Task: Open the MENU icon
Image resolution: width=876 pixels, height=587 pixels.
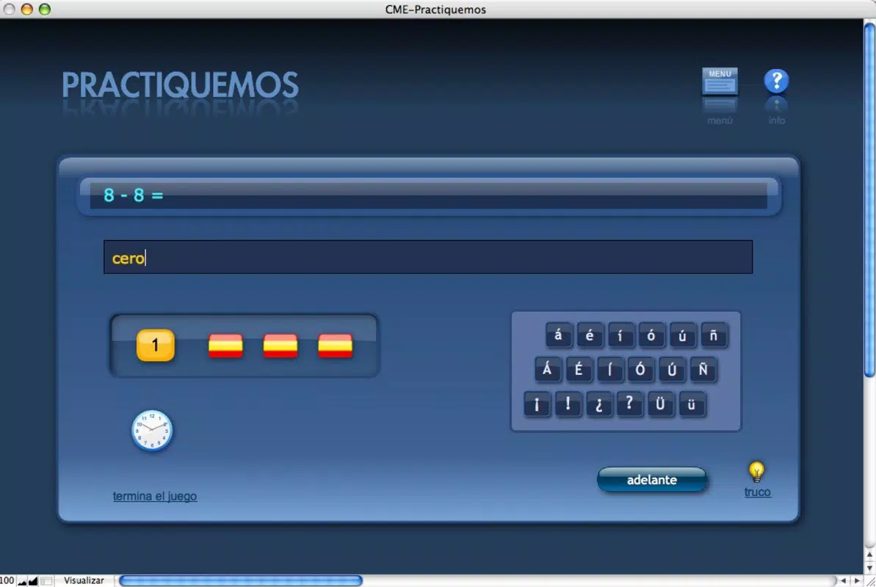Action: point(720,81)
